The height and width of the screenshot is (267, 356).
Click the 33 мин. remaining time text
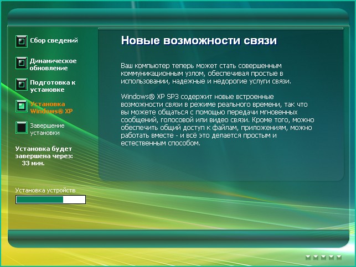[33, 163]
